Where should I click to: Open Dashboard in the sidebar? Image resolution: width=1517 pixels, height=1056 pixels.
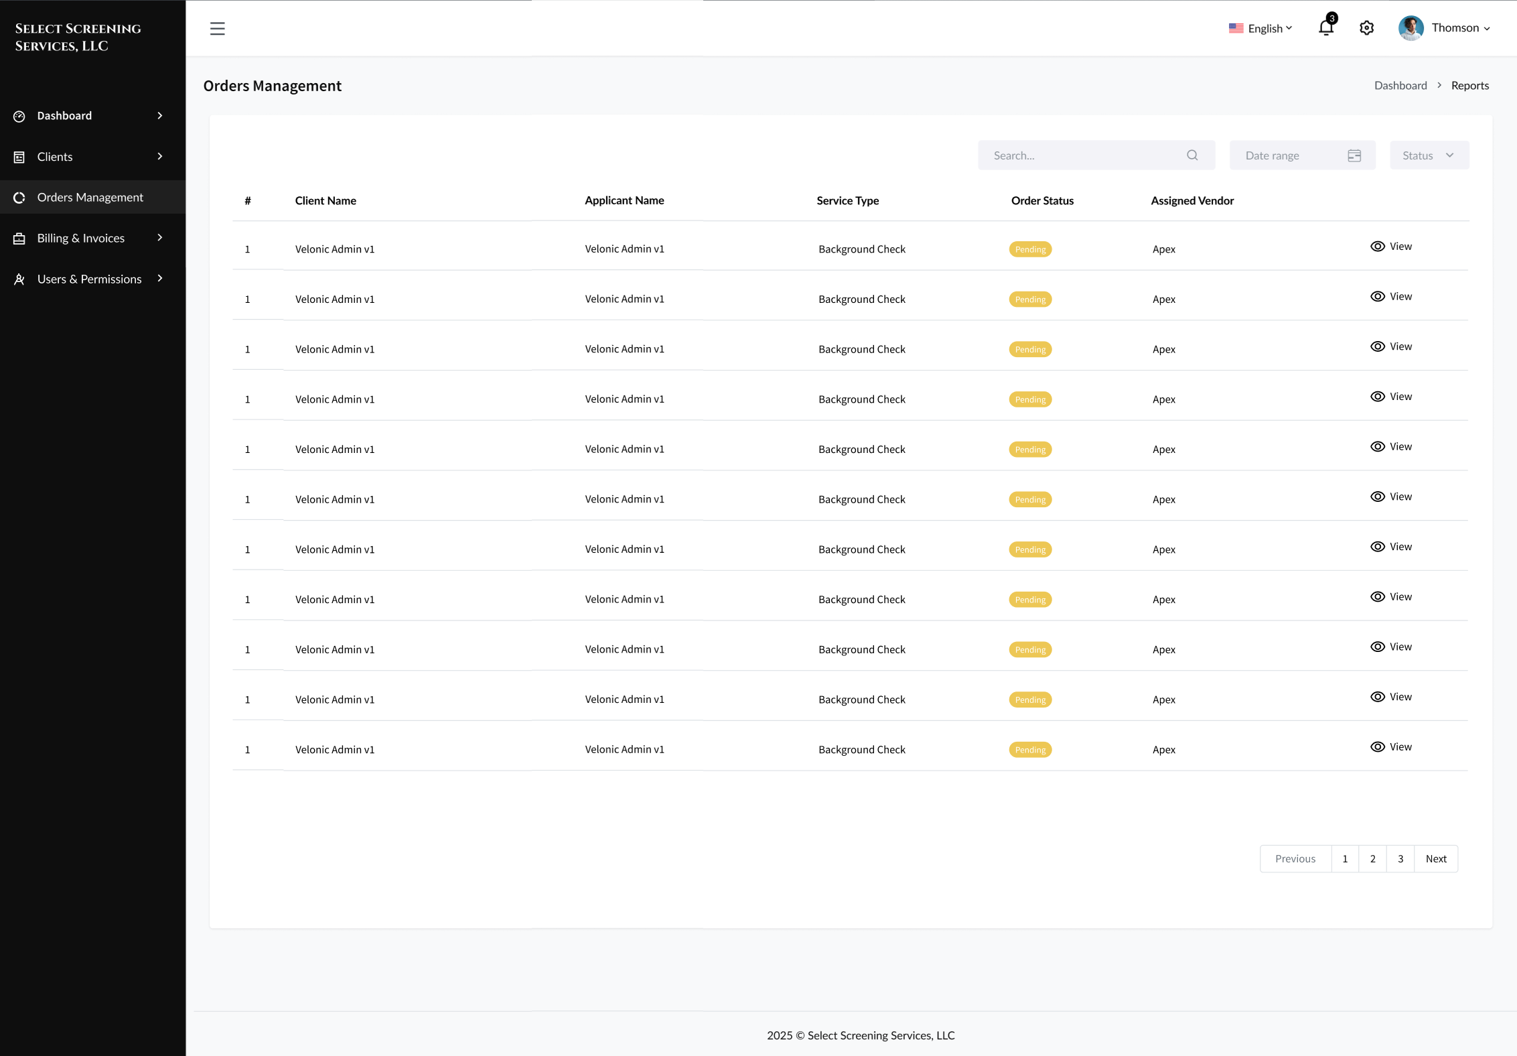pyautogui.click(x=92, y=116)
